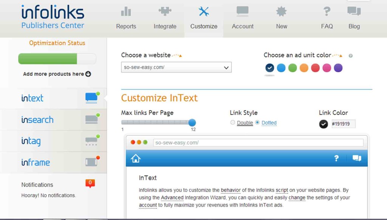Select the Dotted link style radio

coord(257,122)
